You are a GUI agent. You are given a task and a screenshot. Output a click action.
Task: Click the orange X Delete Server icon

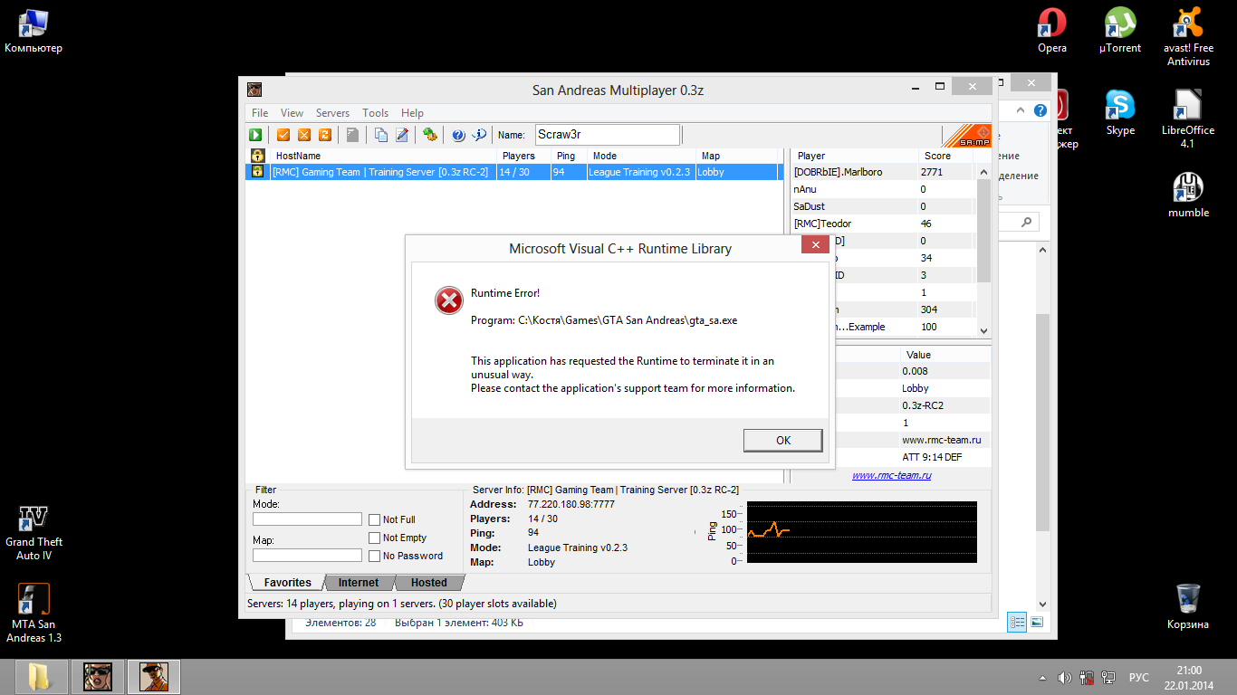[x=304, y=135]
